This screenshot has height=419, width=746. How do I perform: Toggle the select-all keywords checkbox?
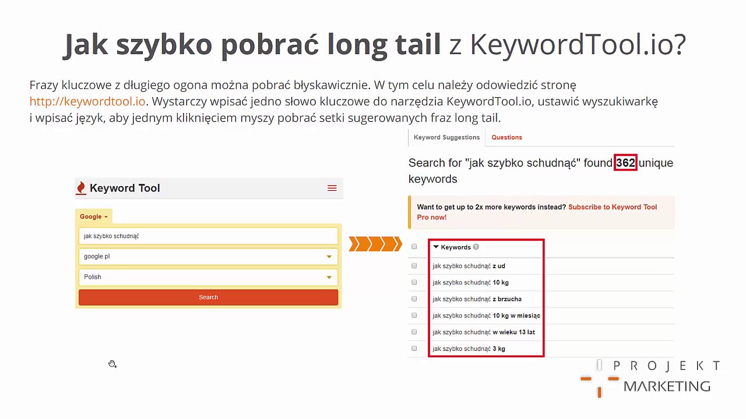[x=414, y=247]
